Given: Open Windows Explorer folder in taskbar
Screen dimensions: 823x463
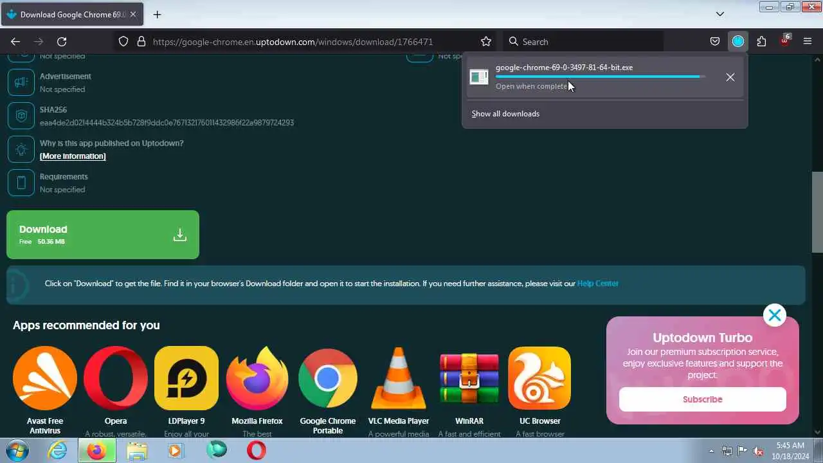Looking at the screenshot, I should (137, 451).
